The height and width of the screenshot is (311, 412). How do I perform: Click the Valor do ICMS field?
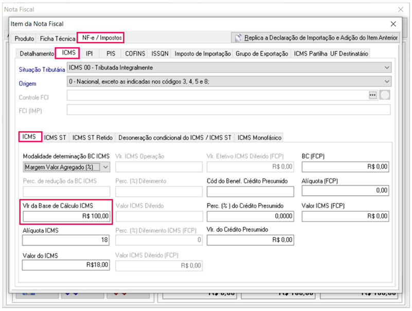click(x=67, y=265)
